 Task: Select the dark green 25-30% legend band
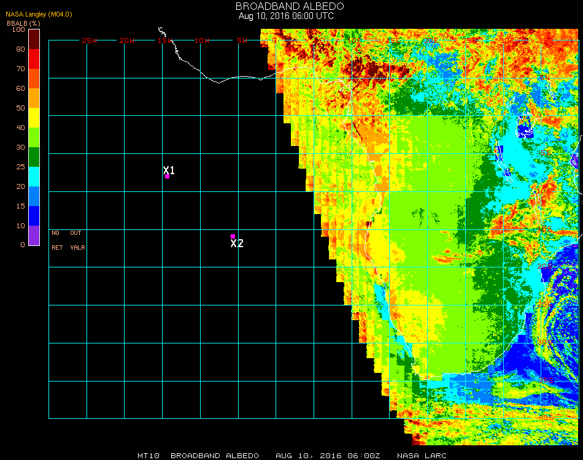tap(34, 156)
